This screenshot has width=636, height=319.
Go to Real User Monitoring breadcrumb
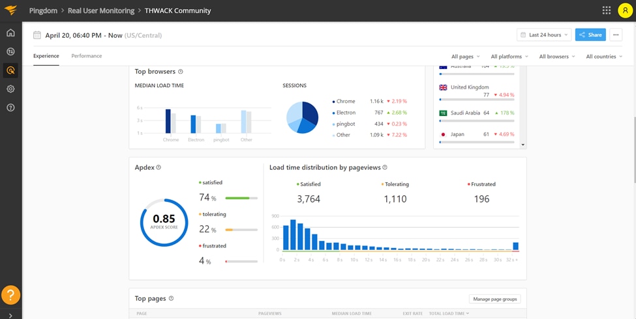pyautogui.click(x=101, y=10)
